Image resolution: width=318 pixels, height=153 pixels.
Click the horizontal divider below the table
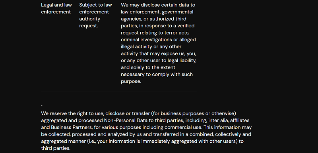tap(119, 92)
